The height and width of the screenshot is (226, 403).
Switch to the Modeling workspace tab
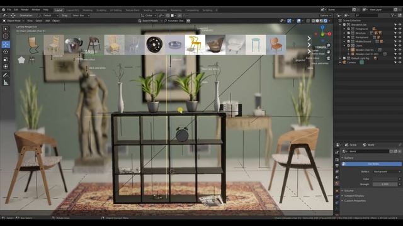pyautogui.click(x=88, y=10)
